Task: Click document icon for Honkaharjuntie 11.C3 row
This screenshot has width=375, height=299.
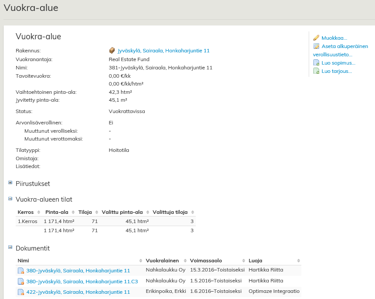Action: click(x=20, y=281)
